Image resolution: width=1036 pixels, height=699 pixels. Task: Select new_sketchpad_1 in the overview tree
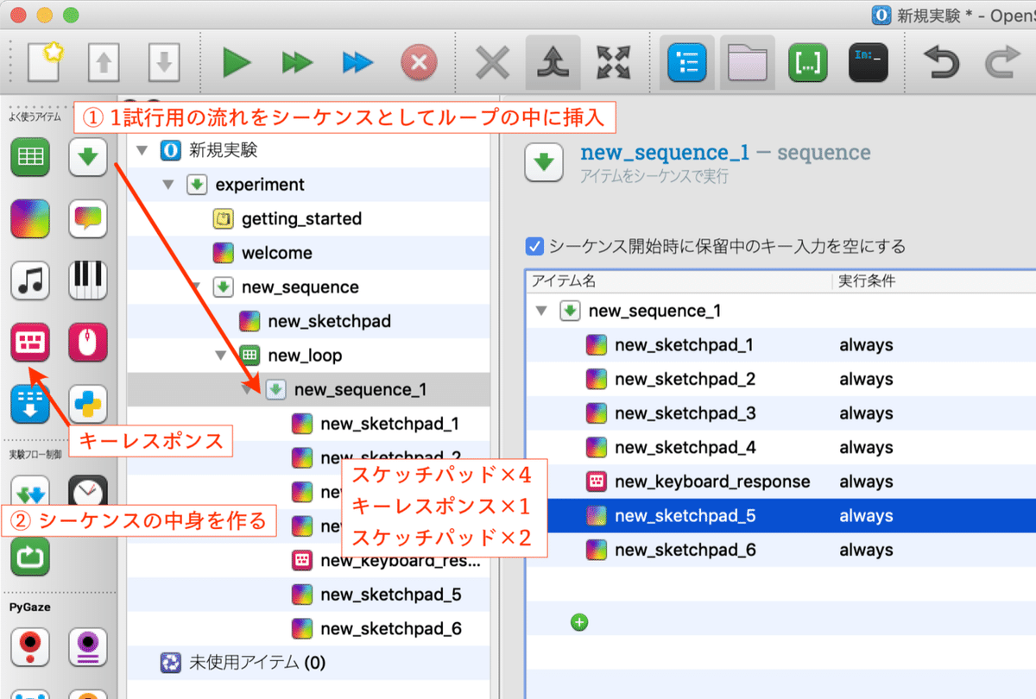[389, 424]
